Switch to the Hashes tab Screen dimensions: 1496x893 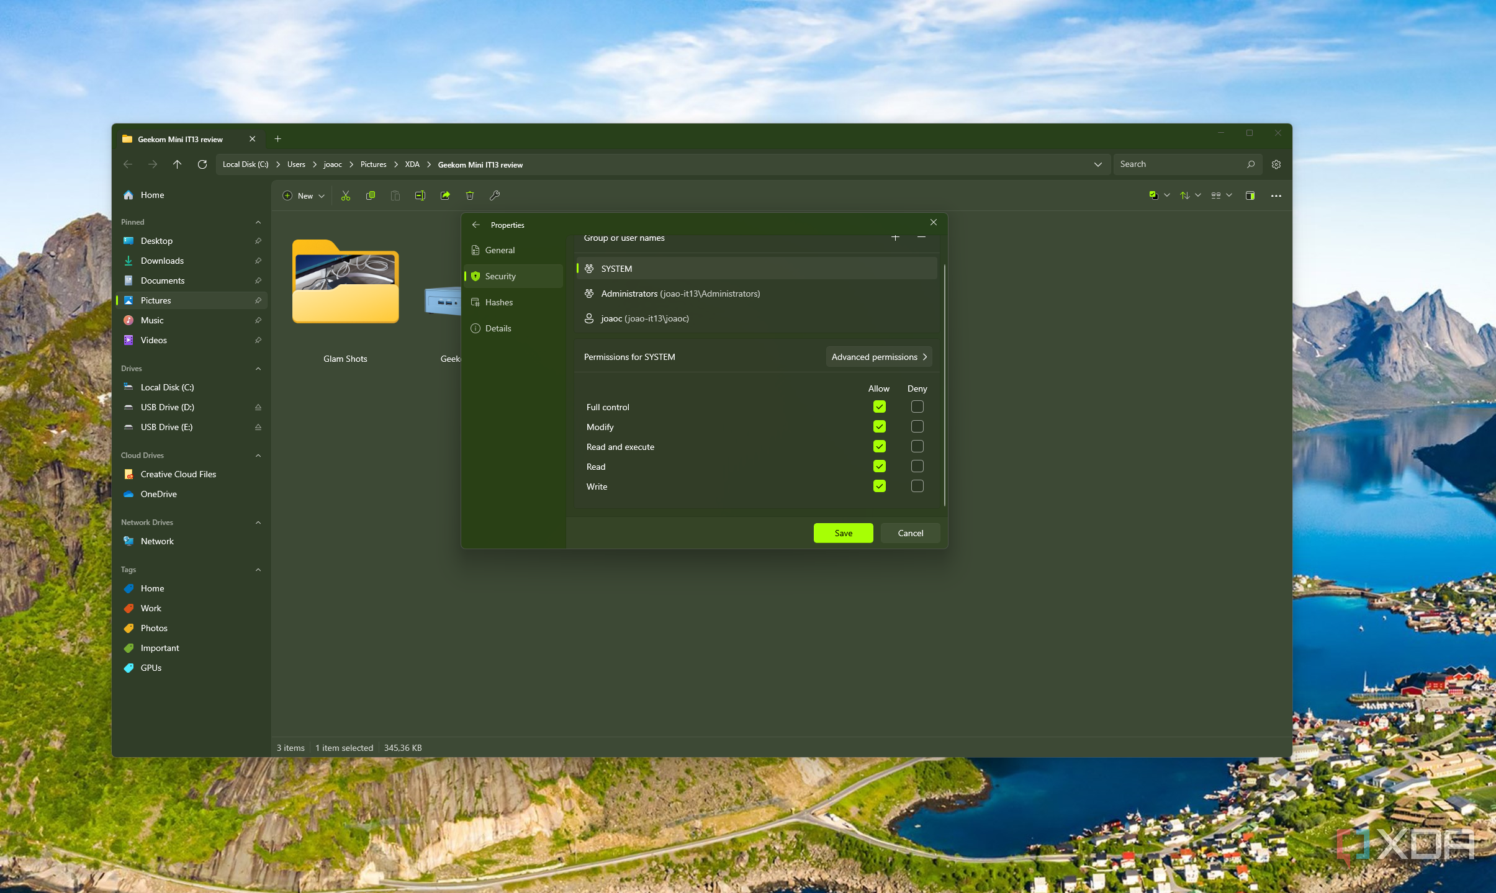tap(499, 302)
